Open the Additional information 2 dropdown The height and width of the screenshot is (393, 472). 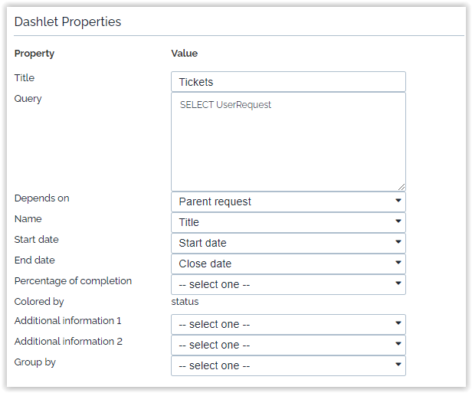point(288,345)
